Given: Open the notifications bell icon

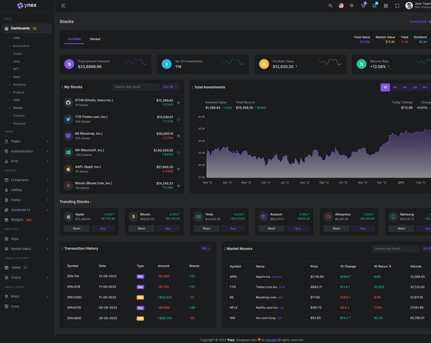Looking at the screenshot, I should [374, 6].
